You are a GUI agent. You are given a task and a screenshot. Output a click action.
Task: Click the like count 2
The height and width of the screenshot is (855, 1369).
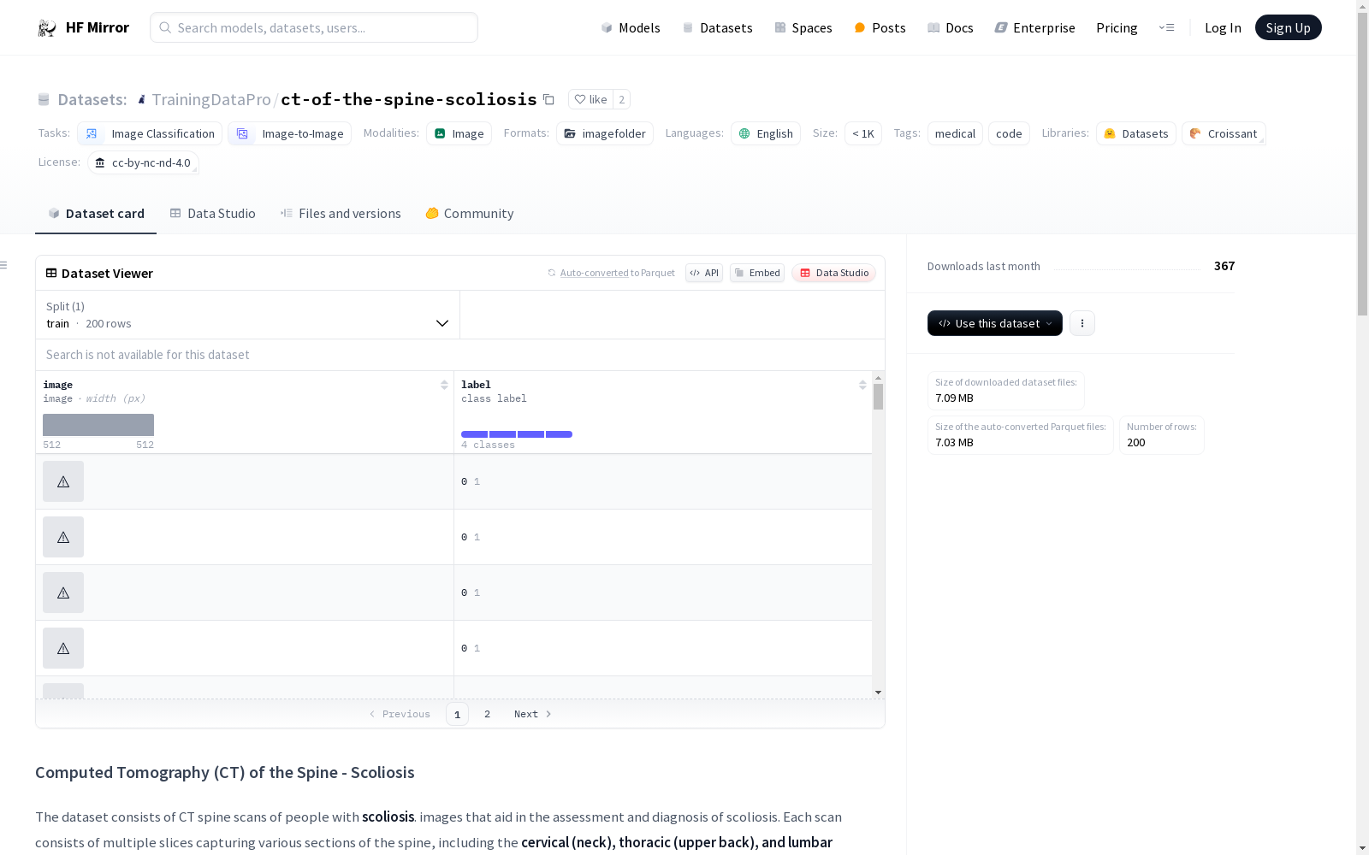tap(622, 99)
